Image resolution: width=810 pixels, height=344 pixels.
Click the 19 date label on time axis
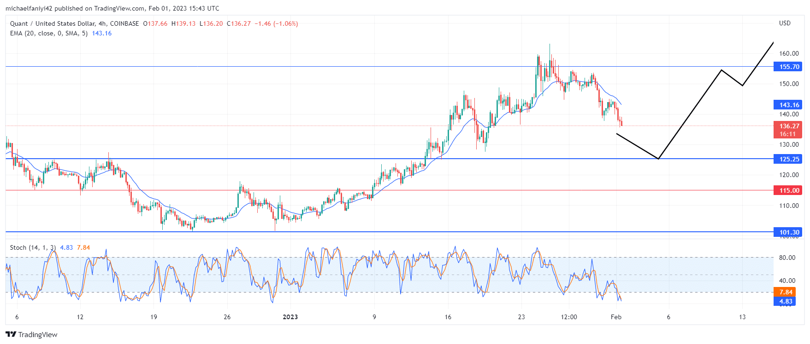pos(154,317)
